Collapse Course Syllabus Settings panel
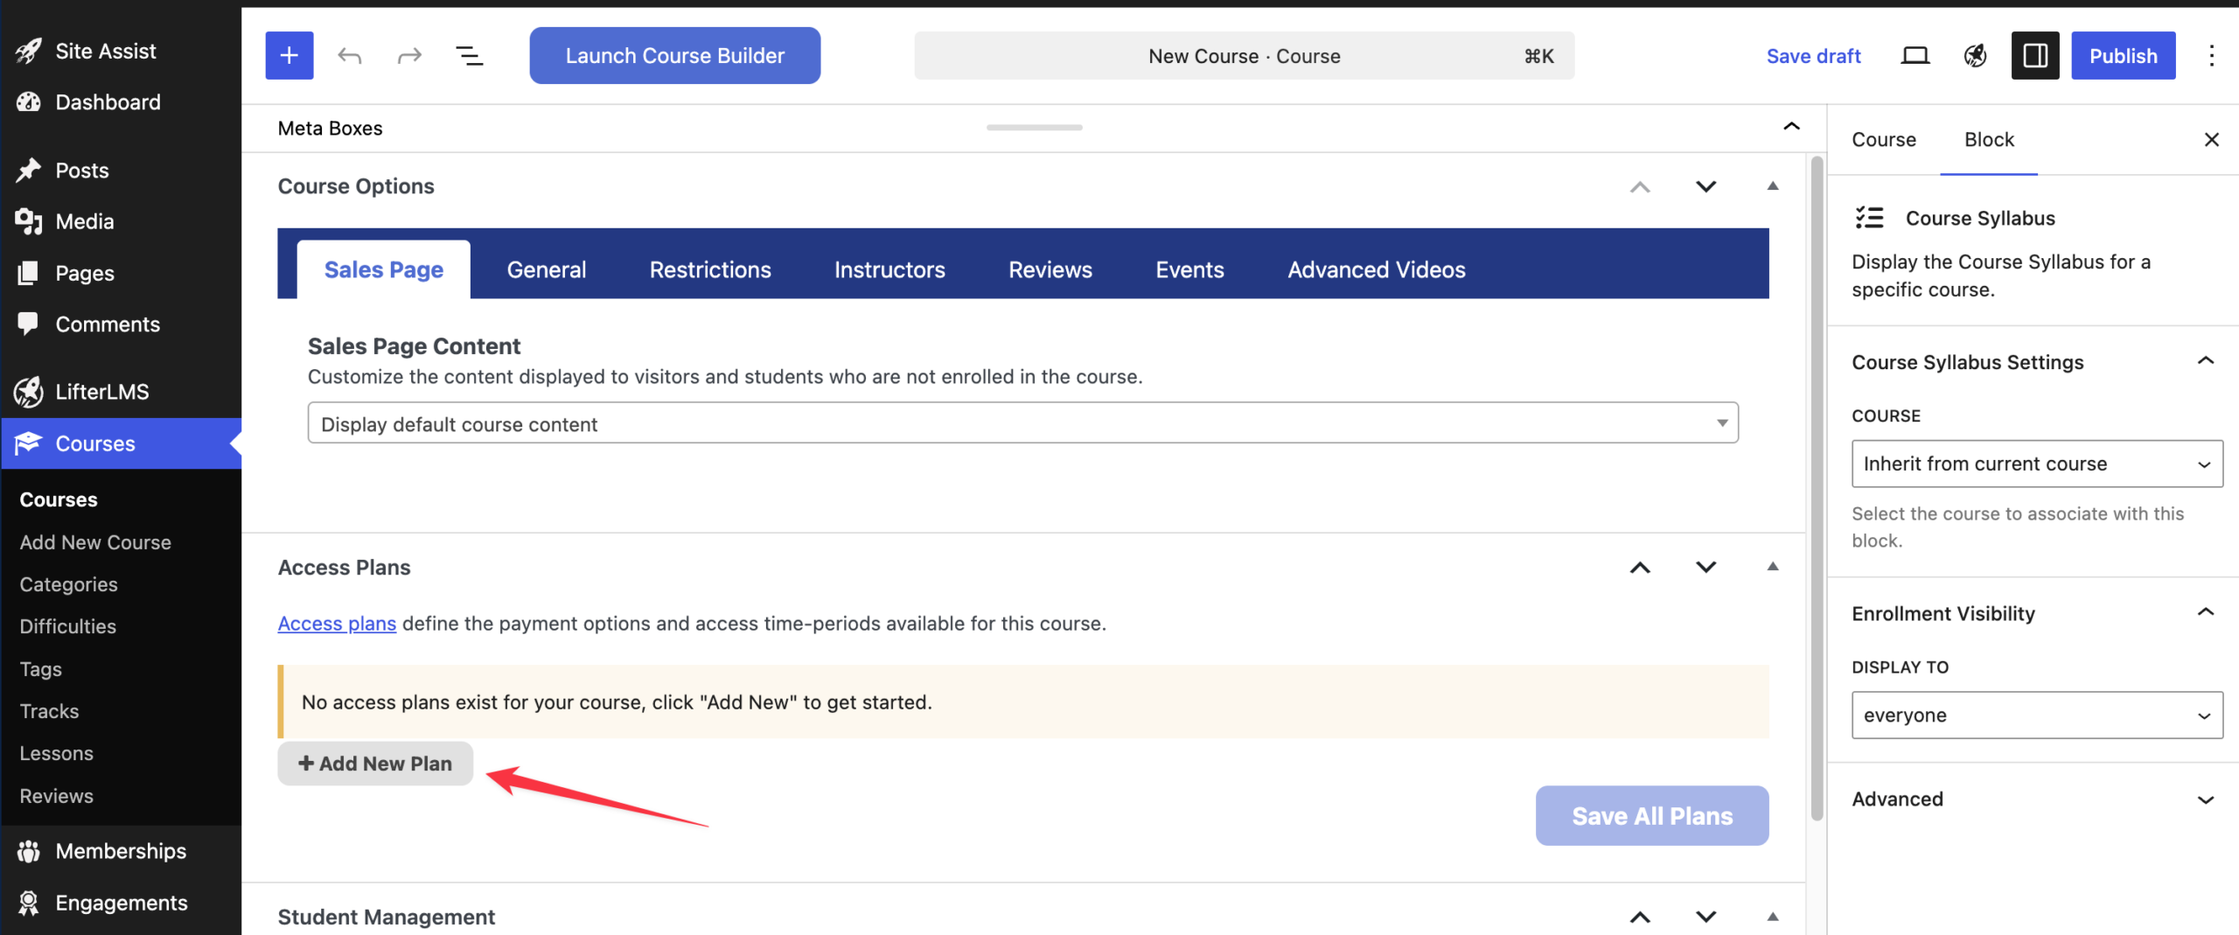This screenshot has height=935, width=2239. tap(2205, 361)
